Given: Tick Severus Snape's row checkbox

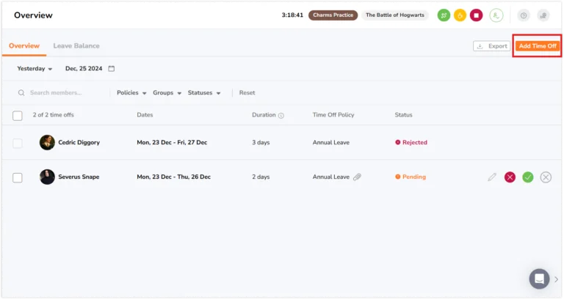Looking at the screenshot, I should point(18,177).
